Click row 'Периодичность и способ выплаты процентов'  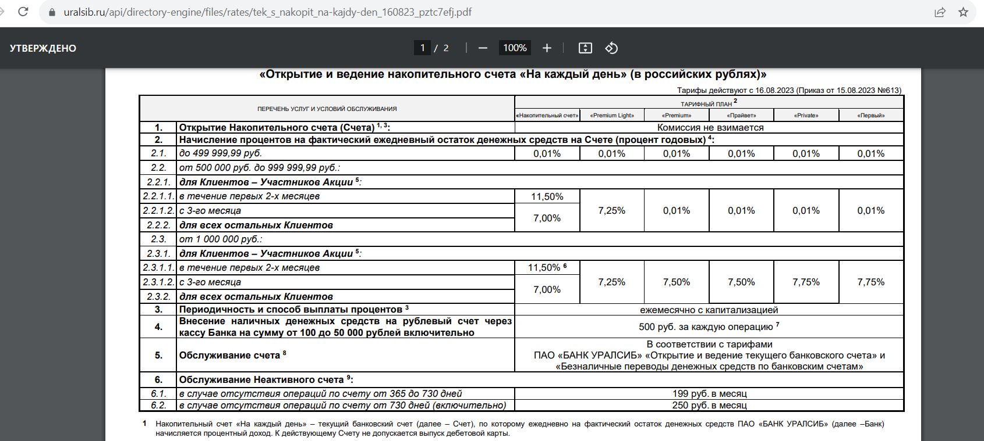345,310
